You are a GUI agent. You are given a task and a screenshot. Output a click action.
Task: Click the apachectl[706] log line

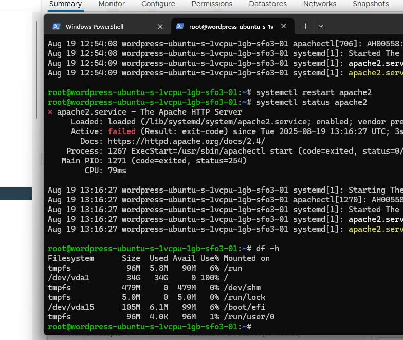[x=225, y=44]
